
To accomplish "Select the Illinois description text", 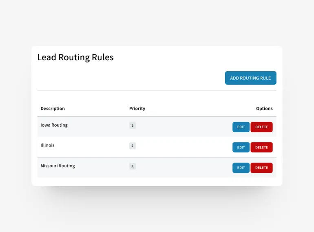I will [47, 145].
